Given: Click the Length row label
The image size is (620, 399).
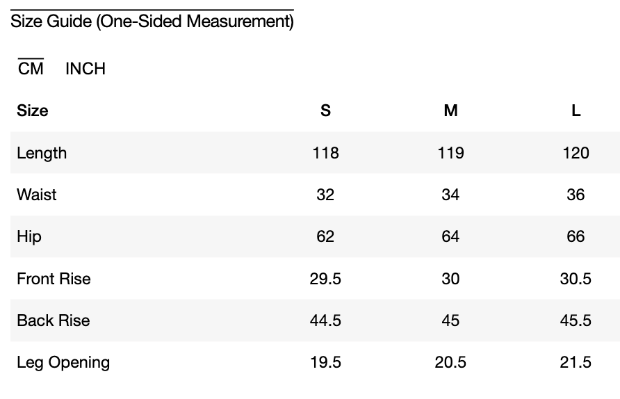Looking at the screenshot, I should coord(42,153).
